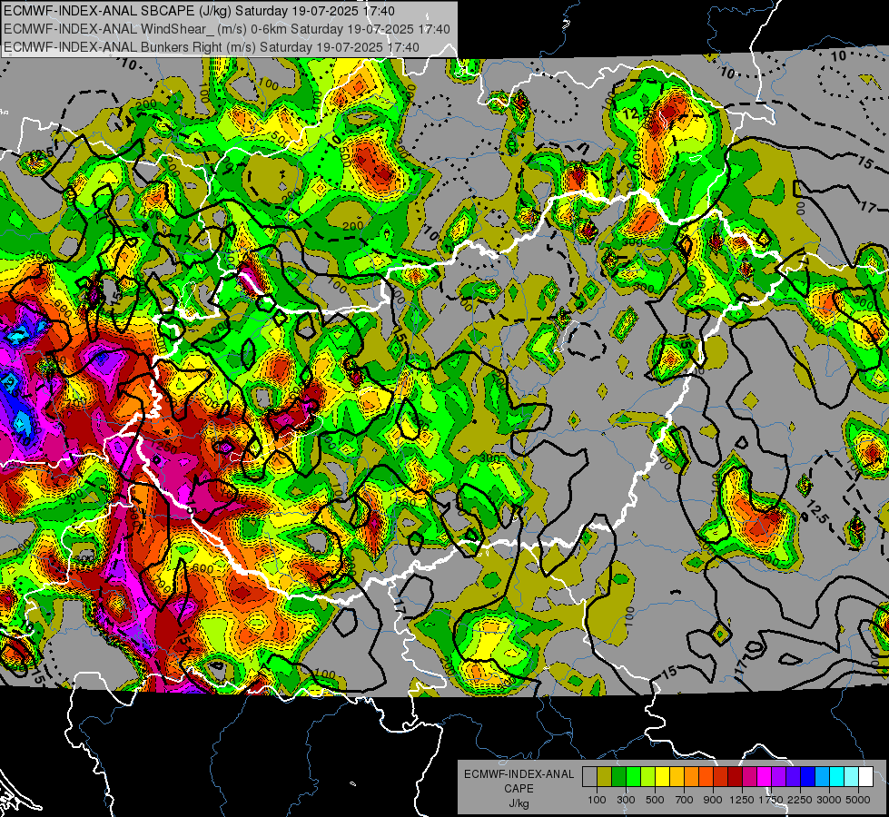Pick the gray first swatch of the CAPE legend
The image size is (889, 817).
(589, 777)
